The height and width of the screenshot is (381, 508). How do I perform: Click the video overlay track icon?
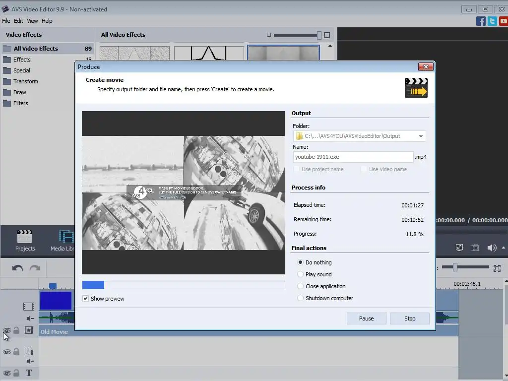(x=28, y=351)
